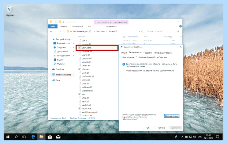Open the address bar history dropdown
Image resolution: width=227 pixels, height=144 pixels.
[x=139, y=31]
